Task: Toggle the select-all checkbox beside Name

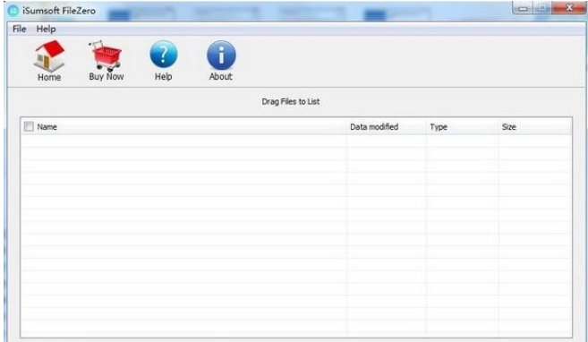Action: [x=29, y=126]
